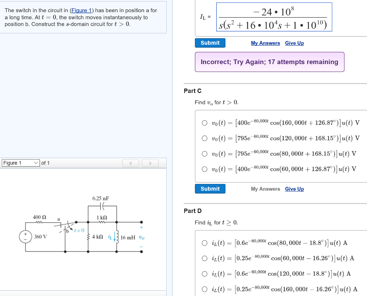Click the My Answers link
367x296 pixels.
pyautogui.click(x=265, y=43)
